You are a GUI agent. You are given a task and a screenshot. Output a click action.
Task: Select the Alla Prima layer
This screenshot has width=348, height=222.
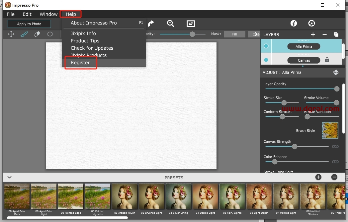point(304,46)
